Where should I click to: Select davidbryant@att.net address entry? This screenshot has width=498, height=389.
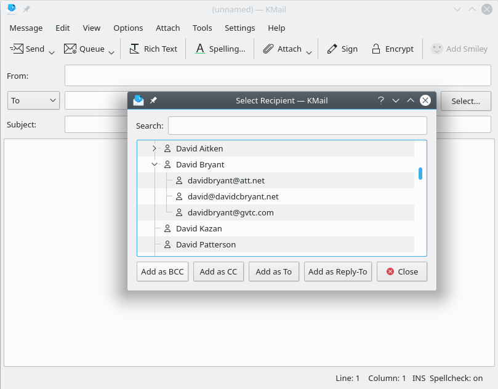tap(226, 180)
